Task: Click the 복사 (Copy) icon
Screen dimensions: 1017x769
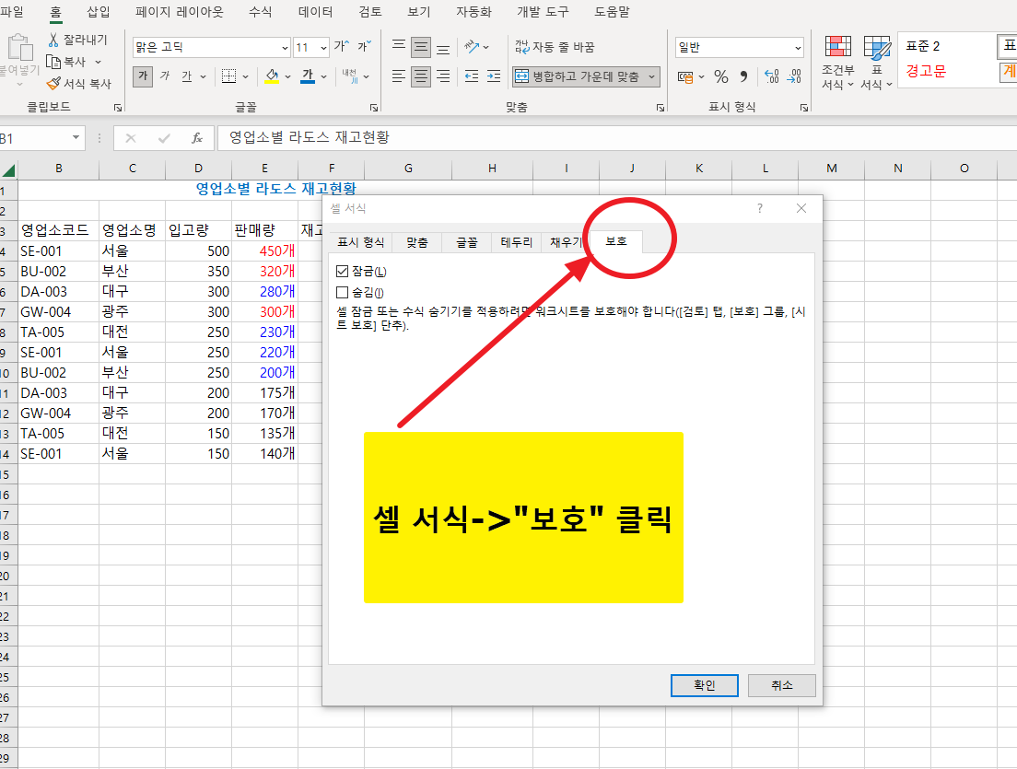Action: click(53, 61)
